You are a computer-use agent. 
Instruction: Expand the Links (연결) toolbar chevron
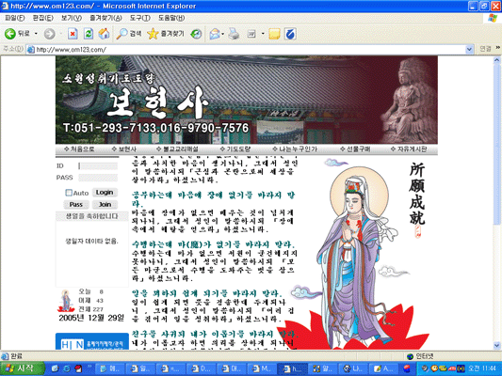coord(498,48)
